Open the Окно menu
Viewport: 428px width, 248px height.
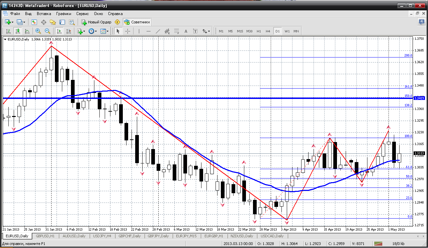pyautogui.click(x=98, y=14)
